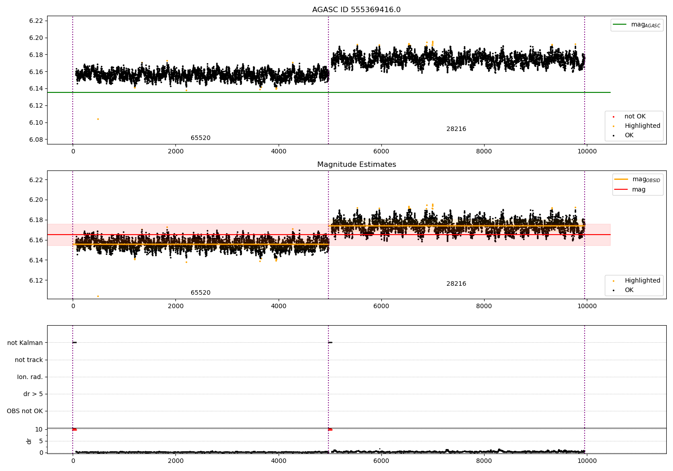673x471 pixels.
Task: Click the "dr > 5" row label
Action: [x=33, y=394]
